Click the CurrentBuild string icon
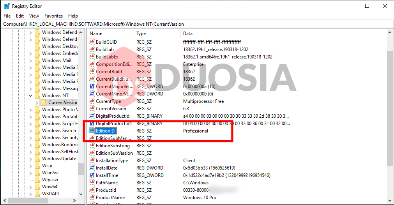 [x=92, y=71]
